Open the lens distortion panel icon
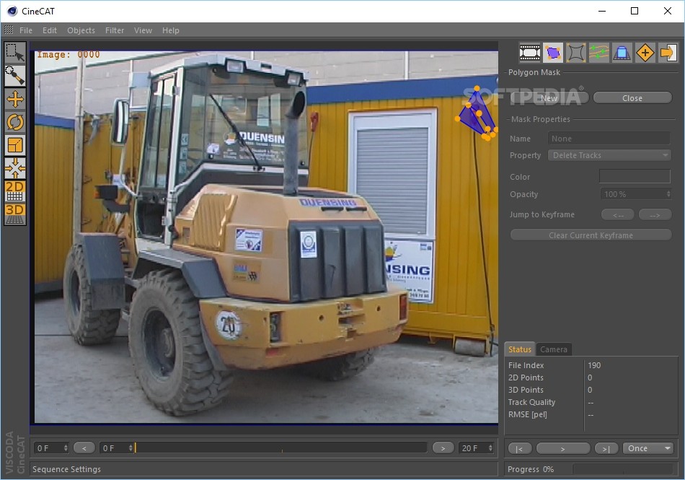The image size is (685, 480). tap(576, 53)
